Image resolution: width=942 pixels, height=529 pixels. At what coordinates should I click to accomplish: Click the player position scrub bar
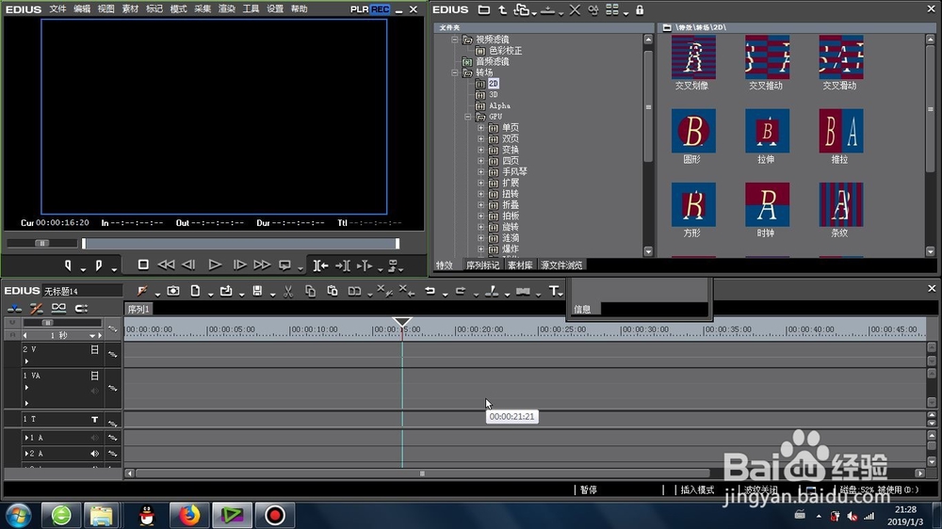[x=240, y=243]
